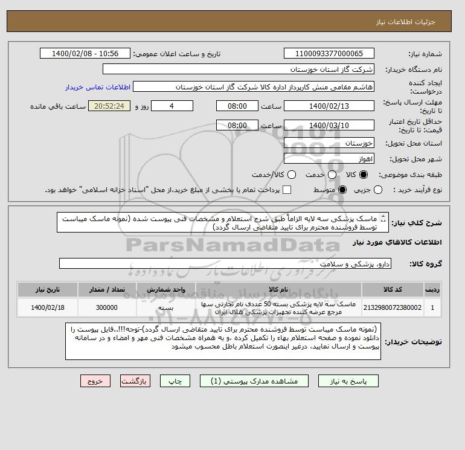Click the نام دستگاه خریدار field
The height and width of the screenshot is (450, 465).
[x=239, y=69]
